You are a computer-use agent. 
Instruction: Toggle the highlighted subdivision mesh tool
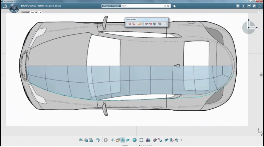(123, 140)
